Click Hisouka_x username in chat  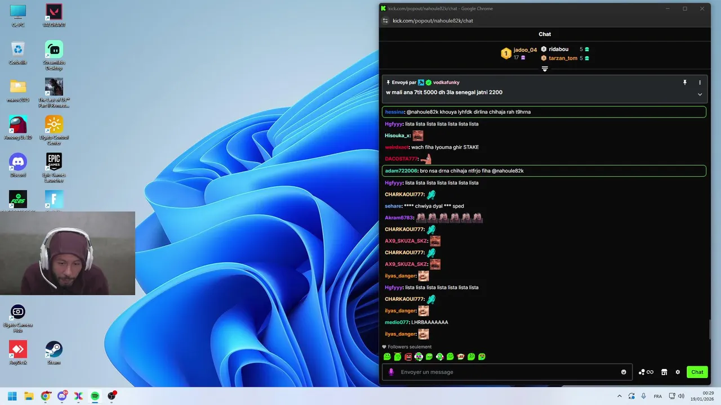pos(398,136)
